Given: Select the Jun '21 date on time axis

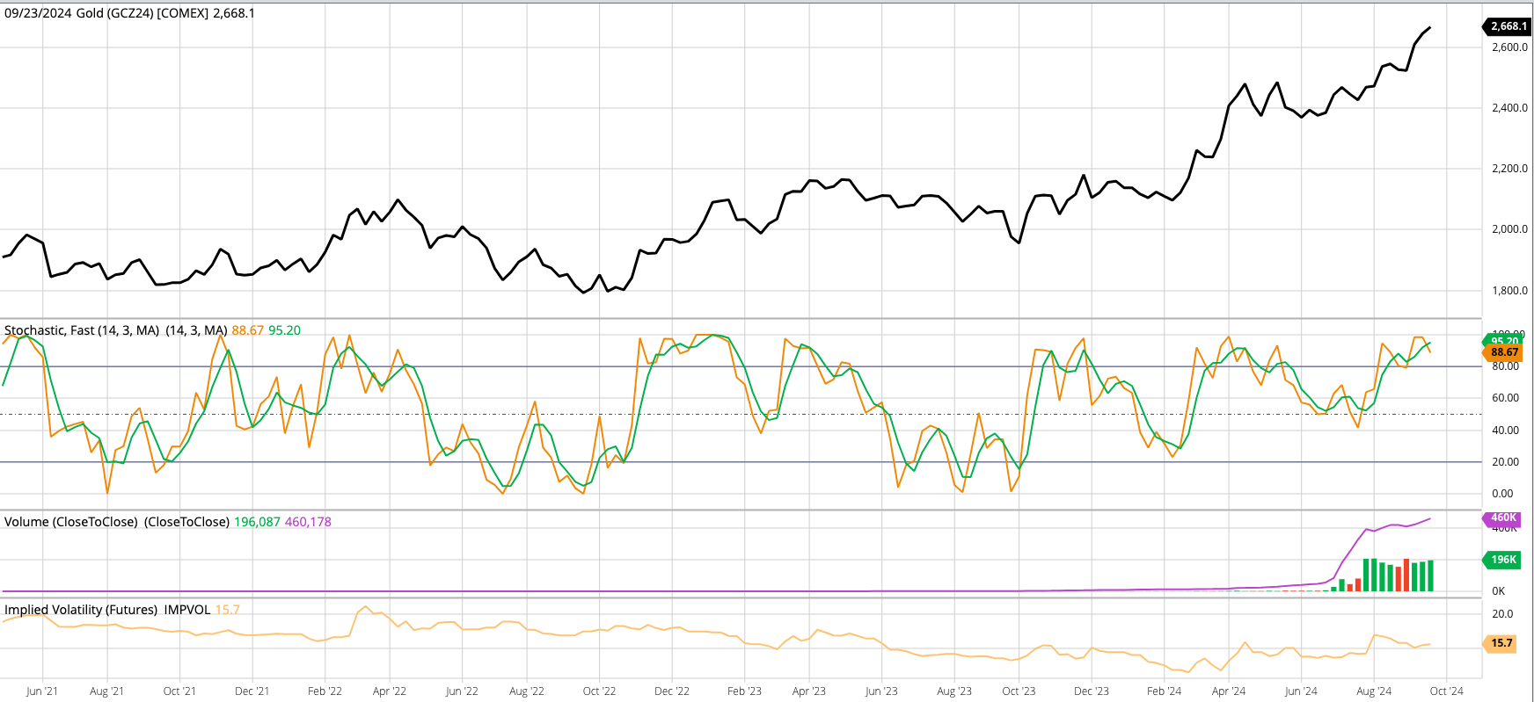Looking at the screenshot, I should (x=42, y=691).
